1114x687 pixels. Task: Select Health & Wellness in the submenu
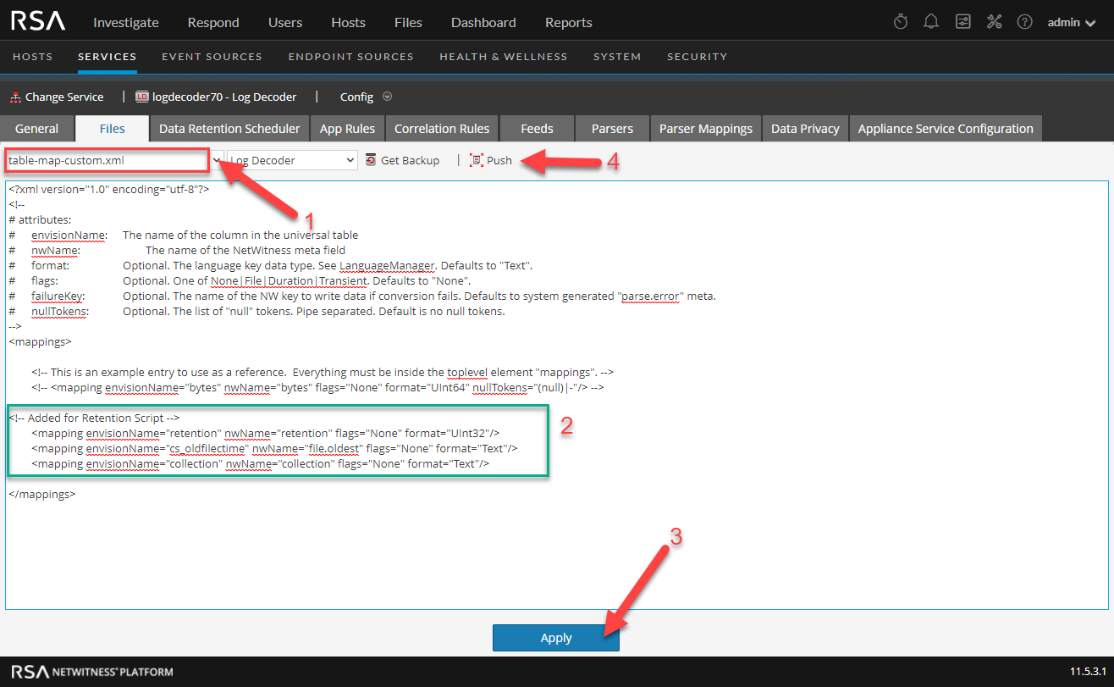click(x=503, y=57)
